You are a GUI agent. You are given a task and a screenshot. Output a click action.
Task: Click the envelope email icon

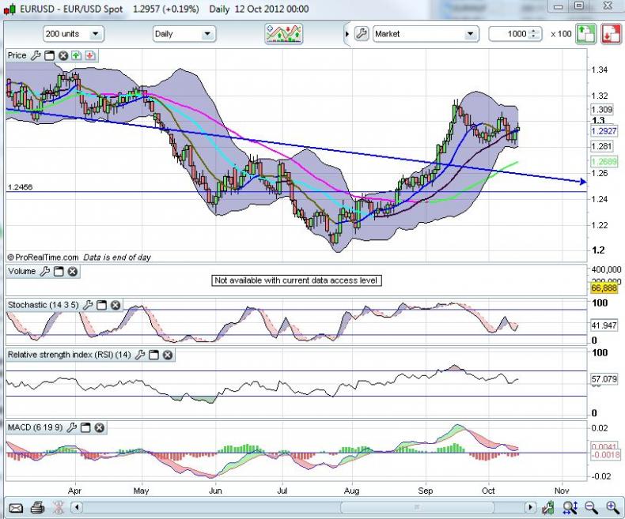[16, 507]
